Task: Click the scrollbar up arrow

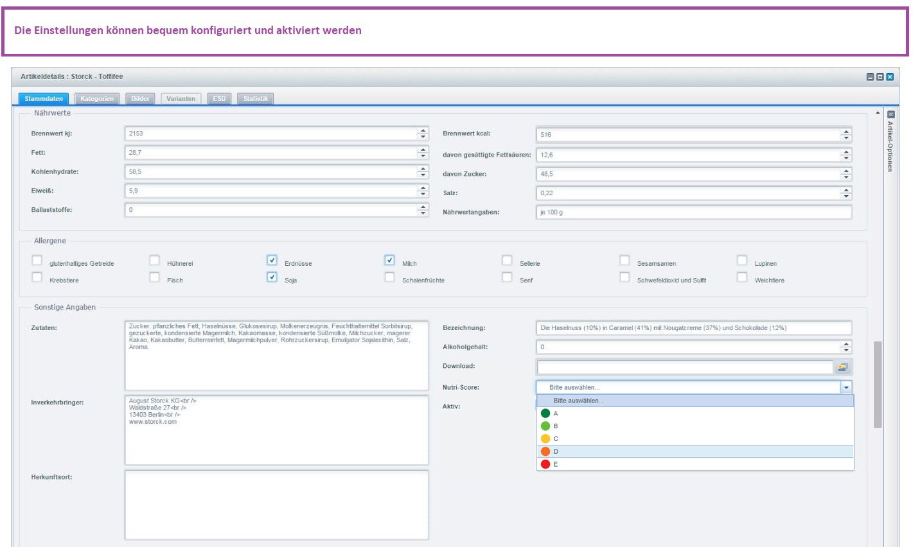Action: click(x=878, y=114)
